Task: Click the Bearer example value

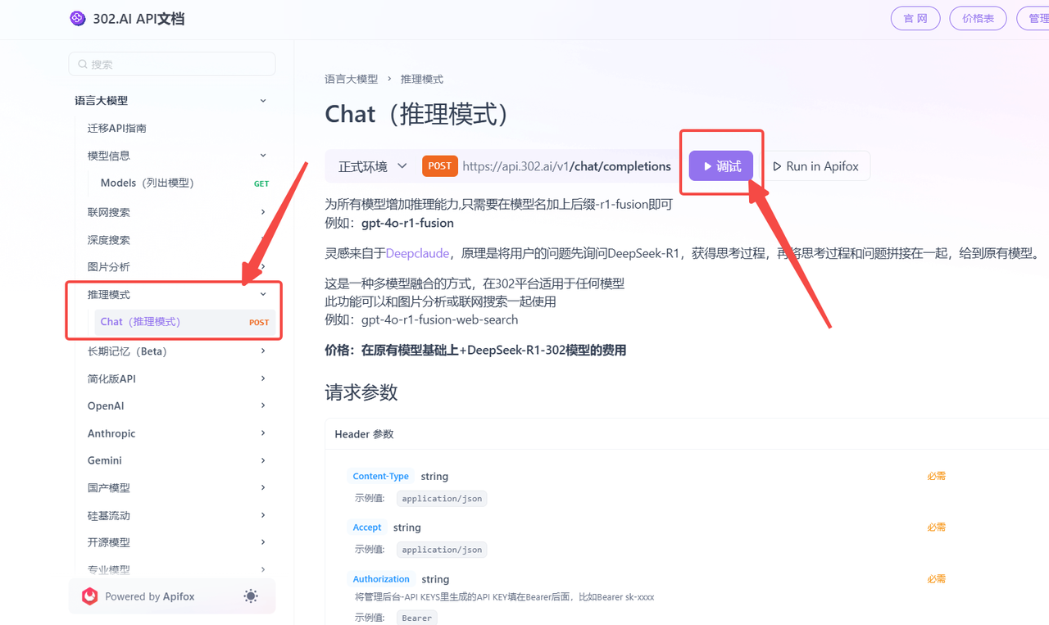Action: (x=417, y=618)
